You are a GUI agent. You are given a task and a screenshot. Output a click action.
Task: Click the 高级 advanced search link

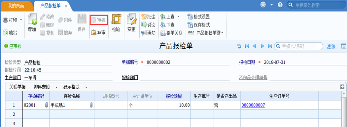coord(331,47)
